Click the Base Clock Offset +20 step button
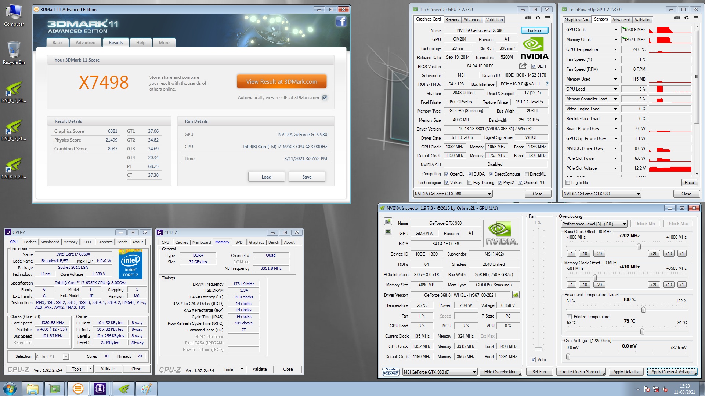705x396 pixels. pos(654,254)
